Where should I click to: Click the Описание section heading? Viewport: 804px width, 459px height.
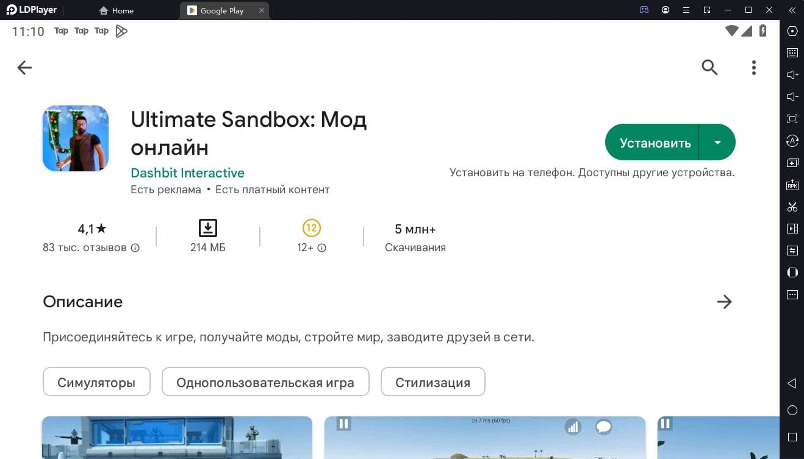pos(83,302)
